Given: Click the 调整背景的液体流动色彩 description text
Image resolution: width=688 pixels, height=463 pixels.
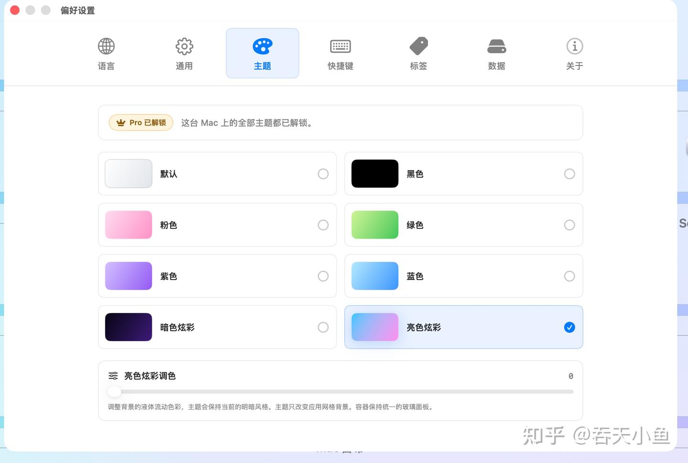Looking at the screenshot, I should (x=271, y=407).
